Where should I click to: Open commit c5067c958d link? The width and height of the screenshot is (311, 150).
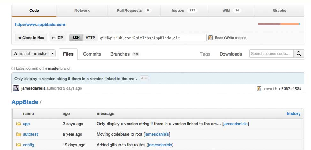(x=290, y=89)
